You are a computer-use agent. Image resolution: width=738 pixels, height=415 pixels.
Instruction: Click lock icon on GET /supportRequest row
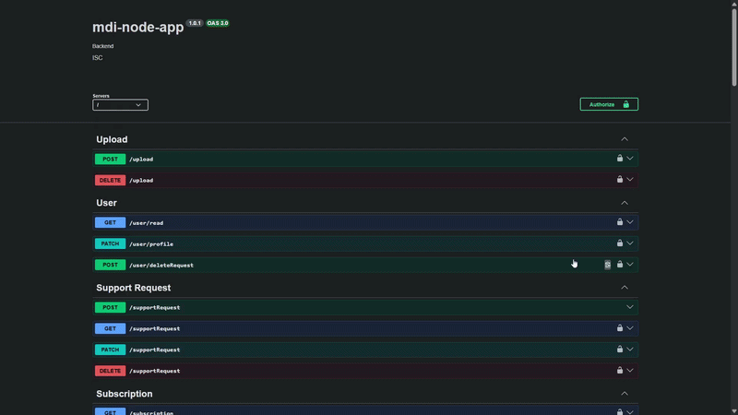click(x=620, y=328)
